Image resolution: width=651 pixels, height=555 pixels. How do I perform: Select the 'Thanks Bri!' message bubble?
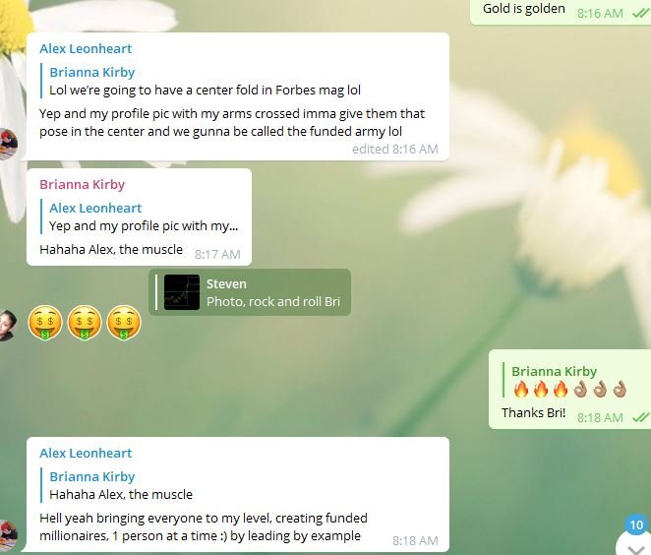coord(569,390)
